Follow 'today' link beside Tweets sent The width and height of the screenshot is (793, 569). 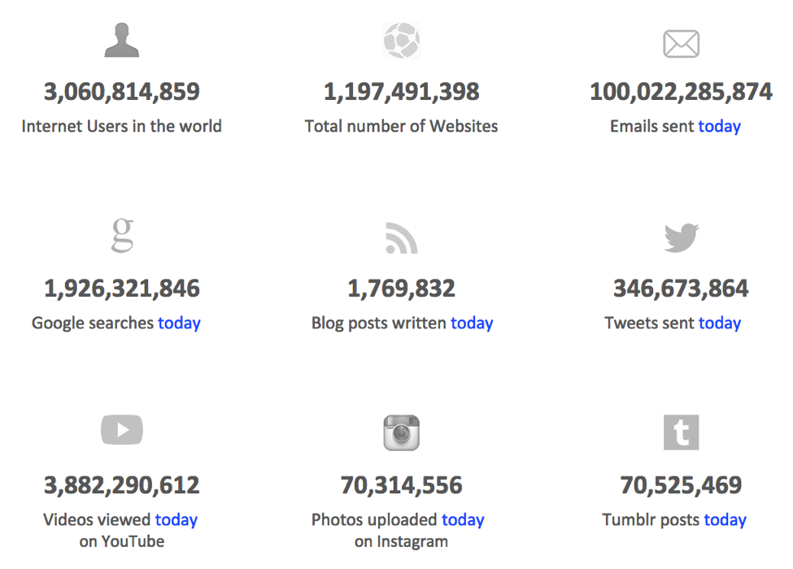(x=719, y=323)
